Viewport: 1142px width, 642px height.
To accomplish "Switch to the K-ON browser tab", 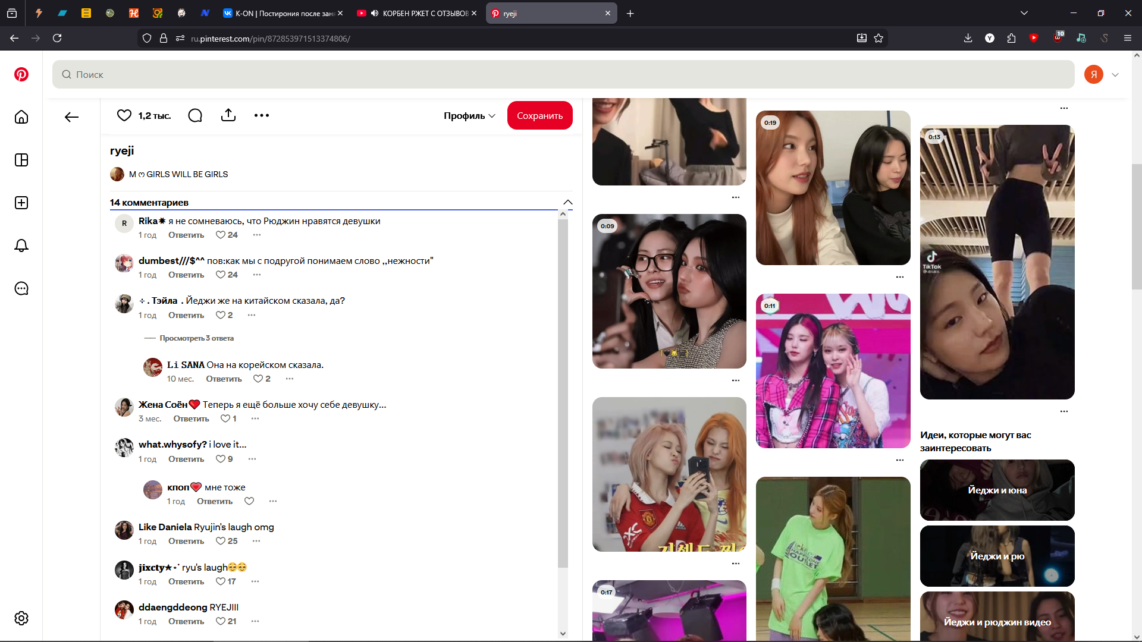I will [283, 13].
